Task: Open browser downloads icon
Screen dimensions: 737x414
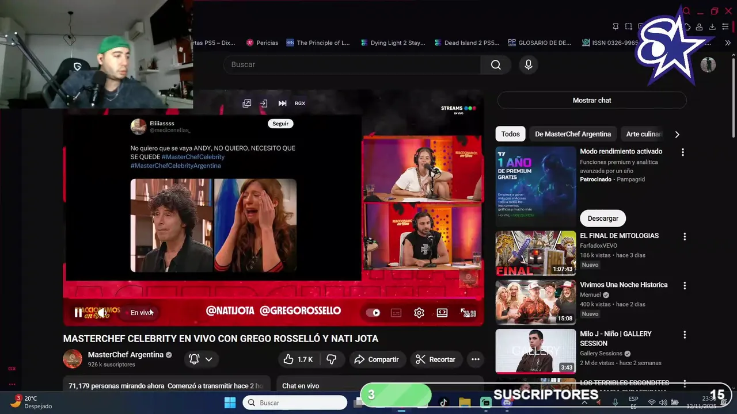Action: pos(712,26)
